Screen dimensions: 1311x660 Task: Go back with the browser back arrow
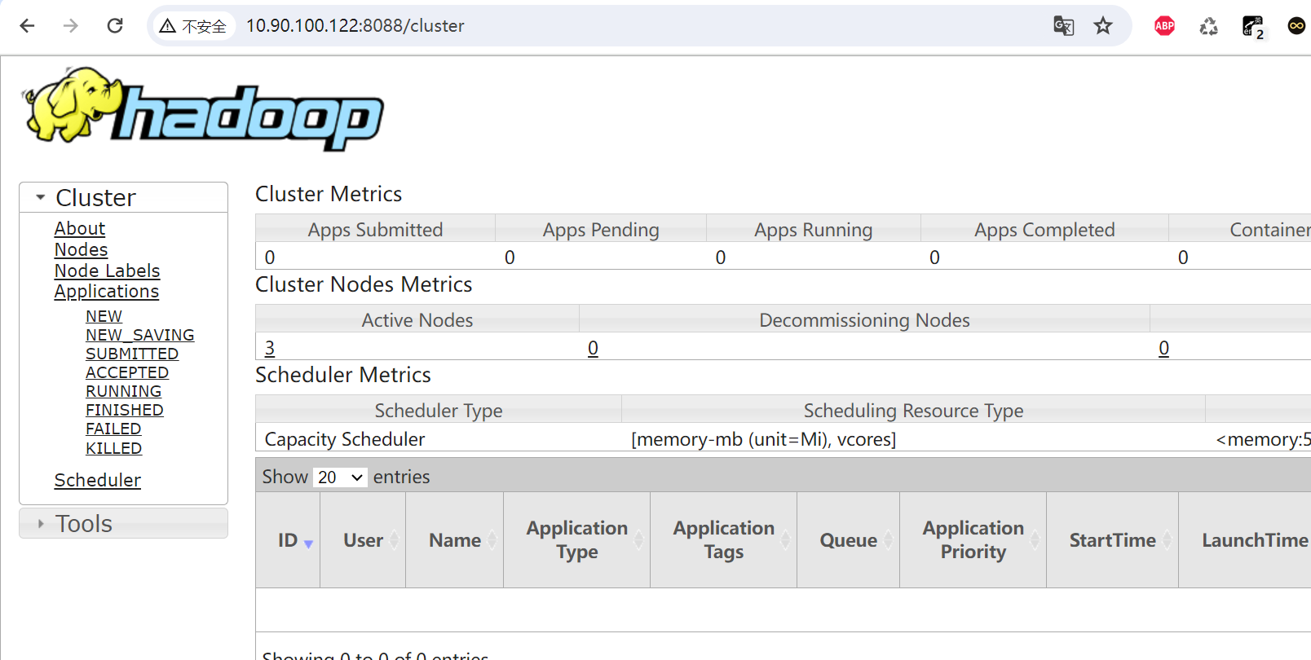point(27,26)
